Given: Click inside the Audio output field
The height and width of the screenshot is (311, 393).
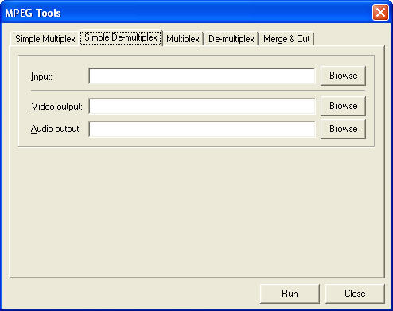Looking at the screenshot, I should (202, 129).
